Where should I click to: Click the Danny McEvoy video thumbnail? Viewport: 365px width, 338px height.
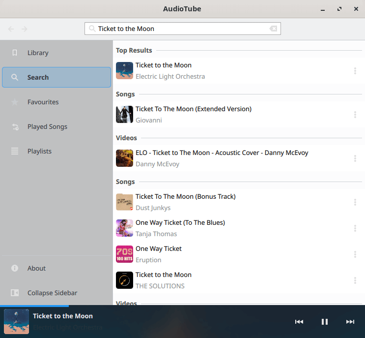point(125,158)
